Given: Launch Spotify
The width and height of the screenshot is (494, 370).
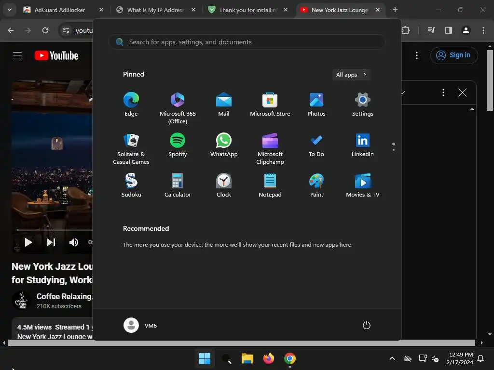Looking at the screenshot, I should click(x=178, y=145).
